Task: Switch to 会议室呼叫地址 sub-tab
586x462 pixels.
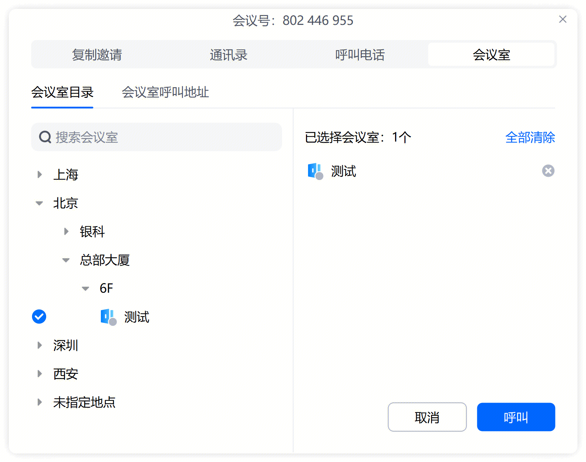Action: point(165,92)
